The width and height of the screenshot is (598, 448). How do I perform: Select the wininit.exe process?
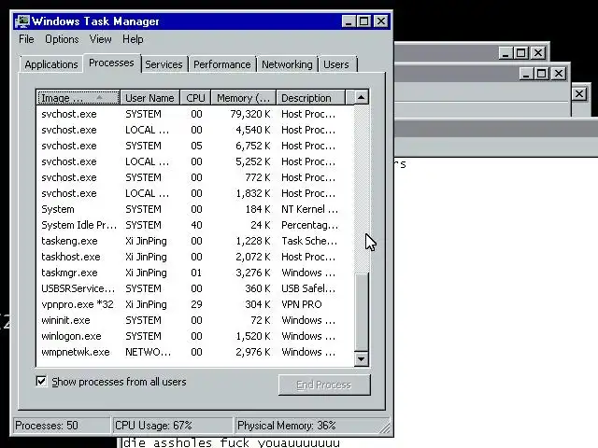(195, 320)
